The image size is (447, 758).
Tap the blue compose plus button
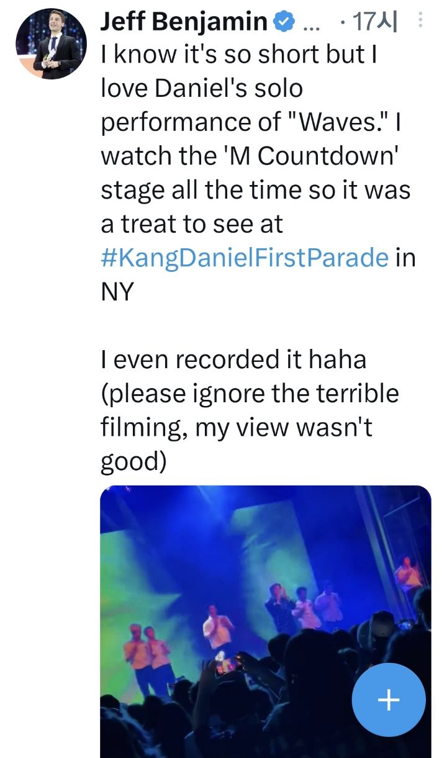click(389, 700)
